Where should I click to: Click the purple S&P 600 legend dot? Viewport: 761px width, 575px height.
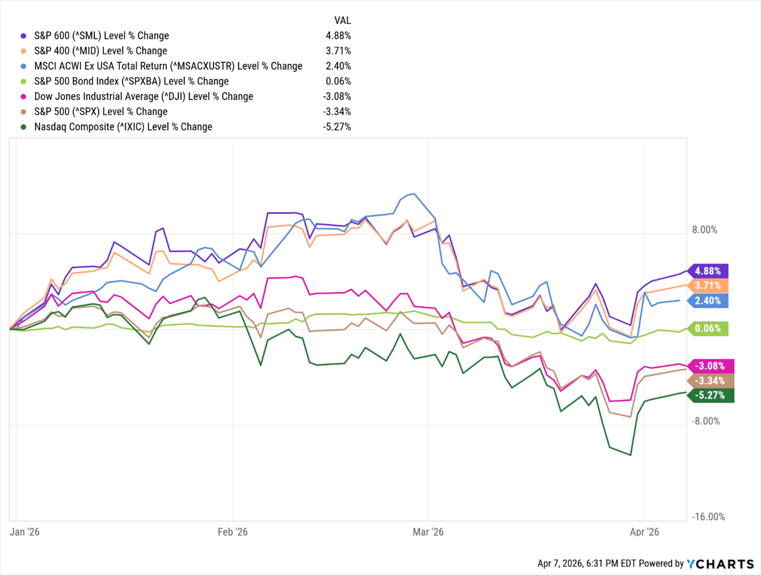point(23,36)
